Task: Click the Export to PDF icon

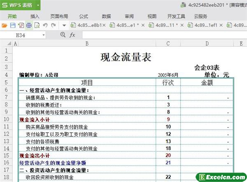Action: (21, 25)
